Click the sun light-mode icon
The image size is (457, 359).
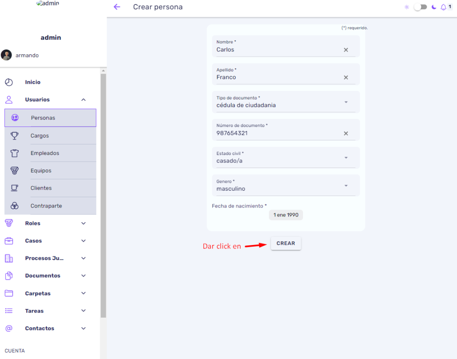[407, 7]
